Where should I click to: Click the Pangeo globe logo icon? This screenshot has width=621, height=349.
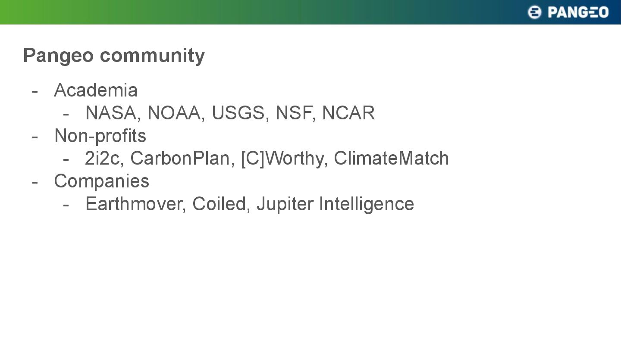(534, 12)
